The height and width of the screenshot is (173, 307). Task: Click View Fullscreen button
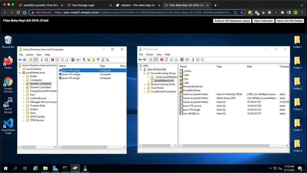(263, 21)
